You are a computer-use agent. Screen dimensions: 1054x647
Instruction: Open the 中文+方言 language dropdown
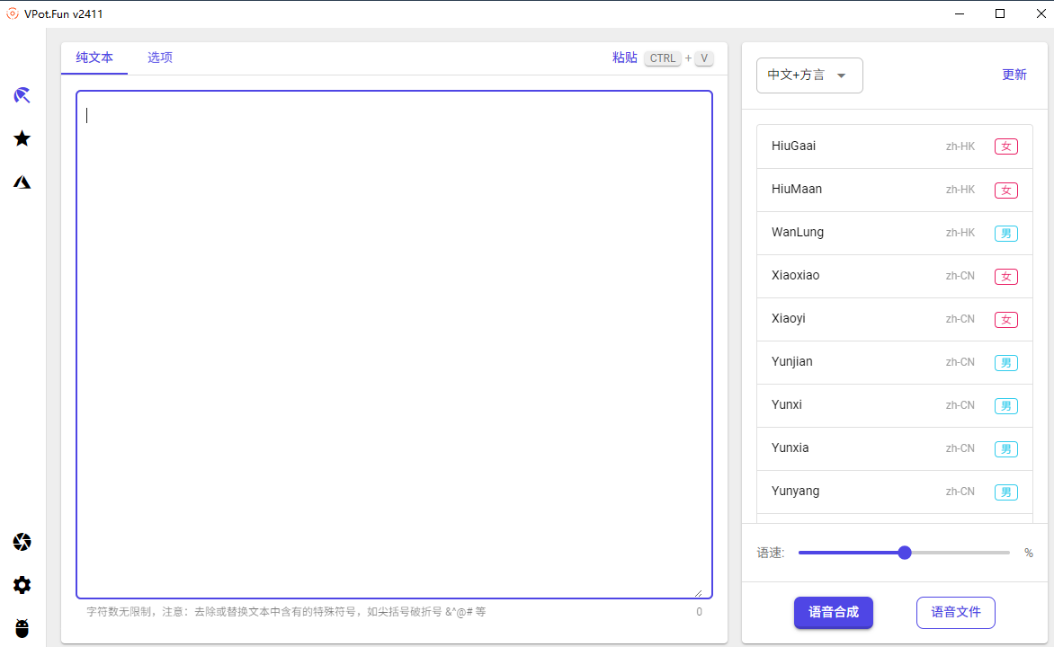pyautogui.click(x=808, y=75)
